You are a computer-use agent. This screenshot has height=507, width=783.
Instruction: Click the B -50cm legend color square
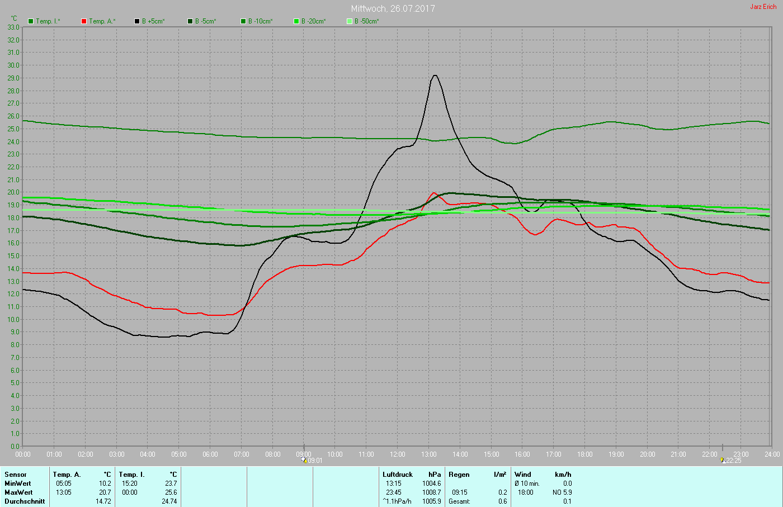(x=350, y=21)
